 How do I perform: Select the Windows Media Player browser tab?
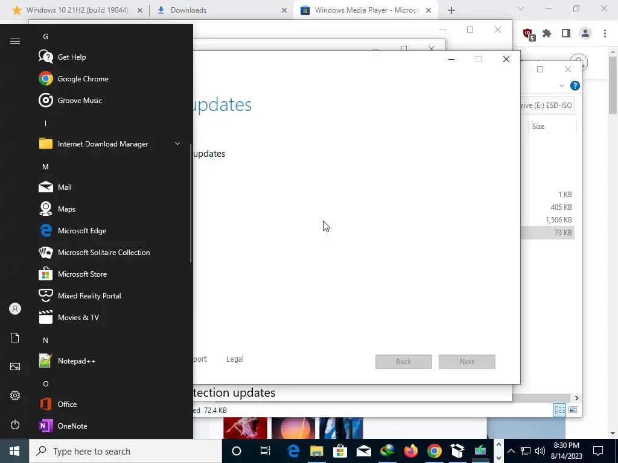pyautogui.click(x=366, y=10)
